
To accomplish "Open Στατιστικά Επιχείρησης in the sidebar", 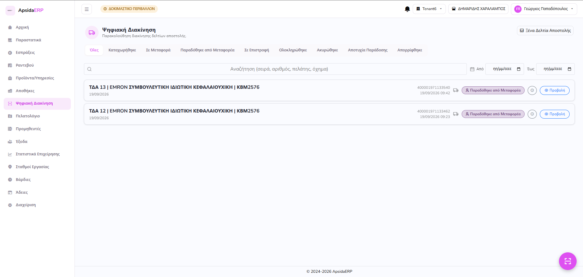I will [37, 154].
